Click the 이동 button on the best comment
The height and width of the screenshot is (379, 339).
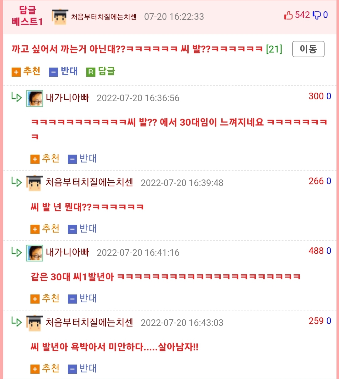coord(308,49)
